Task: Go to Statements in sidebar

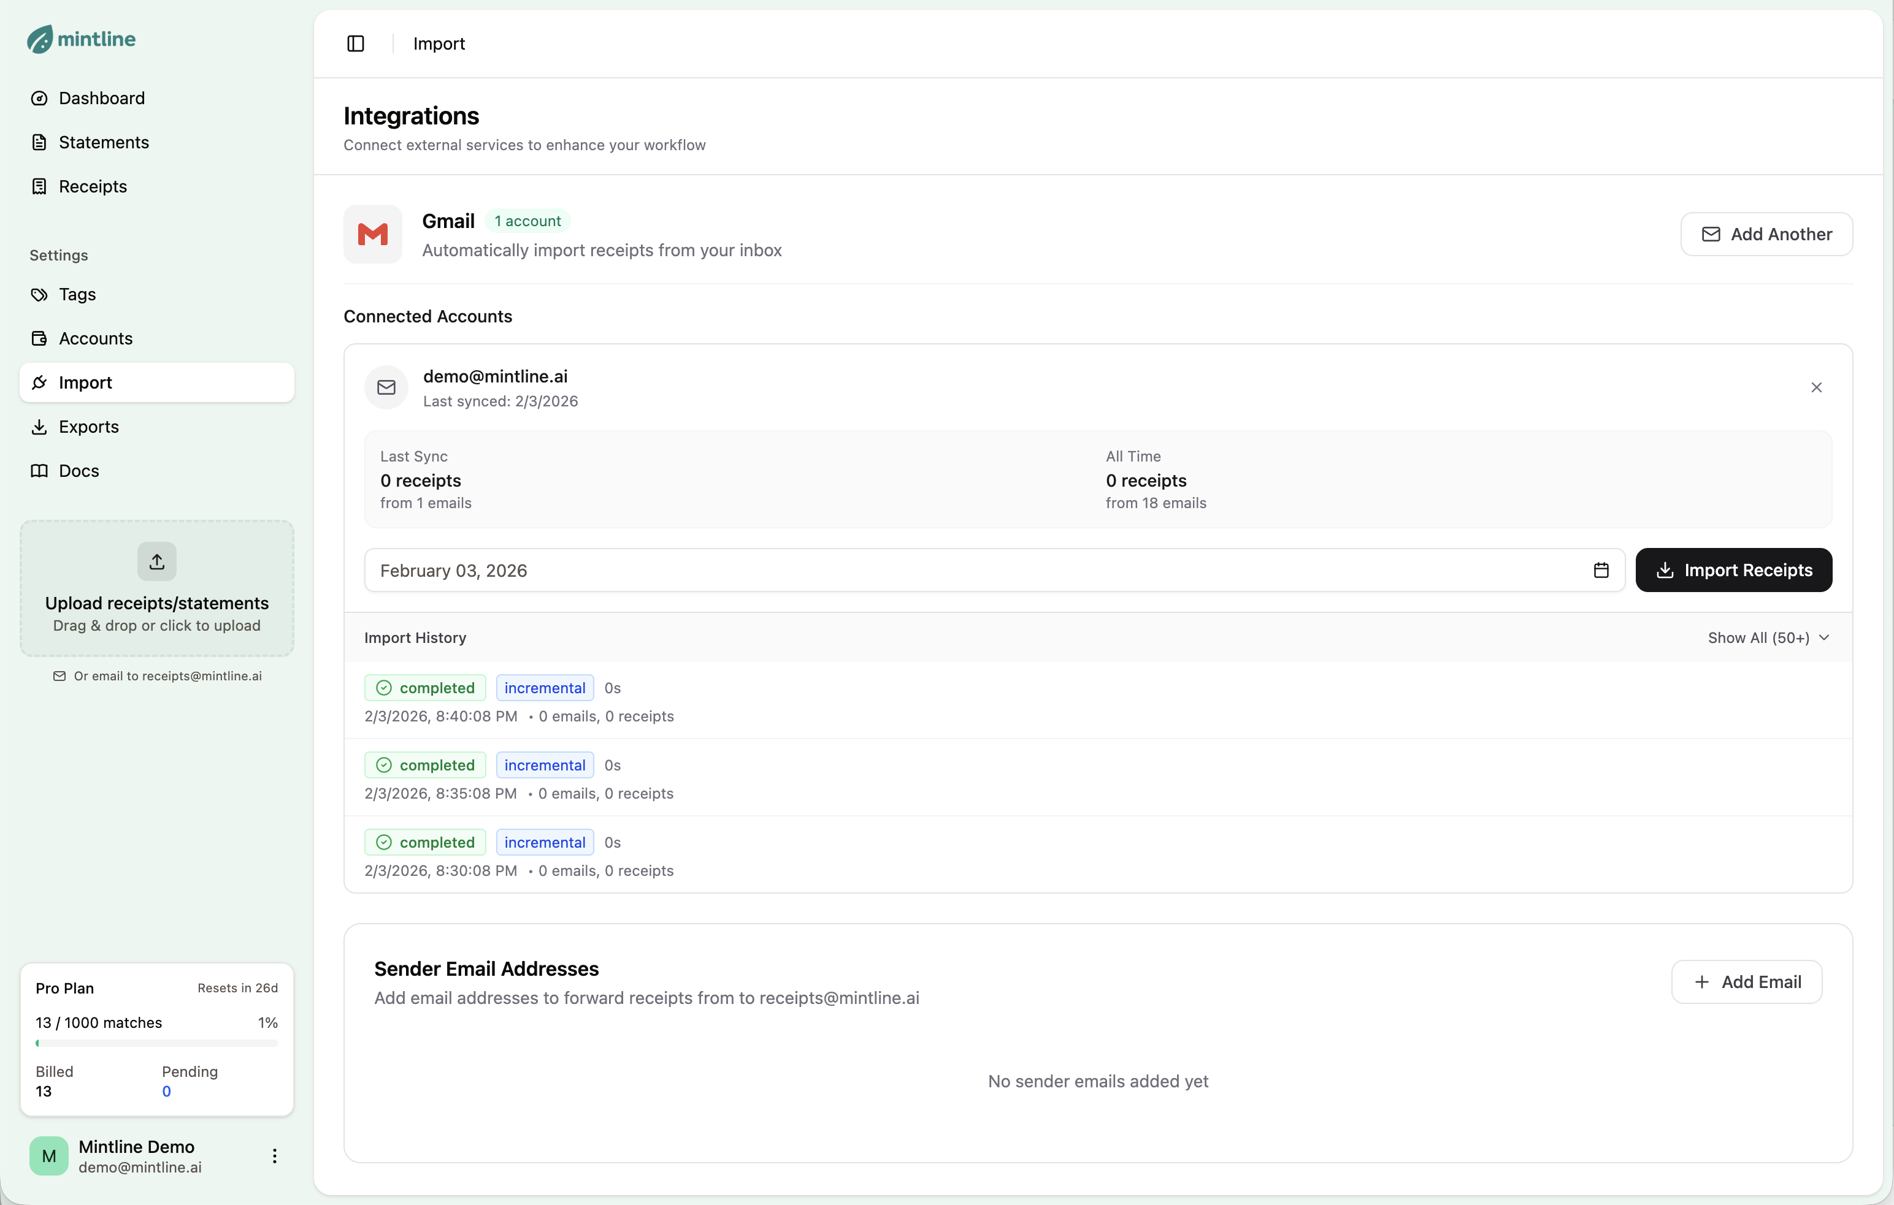Action: 103,142
